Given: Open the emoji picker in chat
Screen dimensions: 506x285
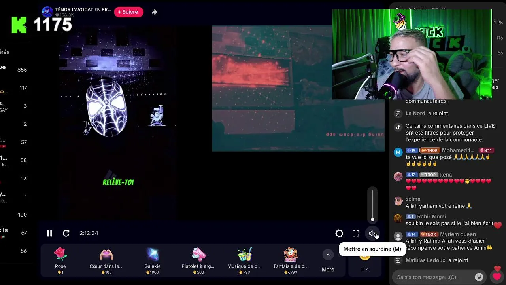Looking at the screenshot, I should click(x=479, y=277).
